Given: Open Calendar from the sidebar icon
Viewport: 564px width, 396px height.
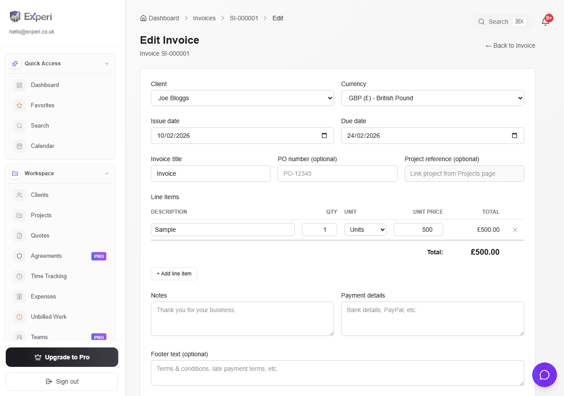Looking at the screenshot, I should 19,146.
